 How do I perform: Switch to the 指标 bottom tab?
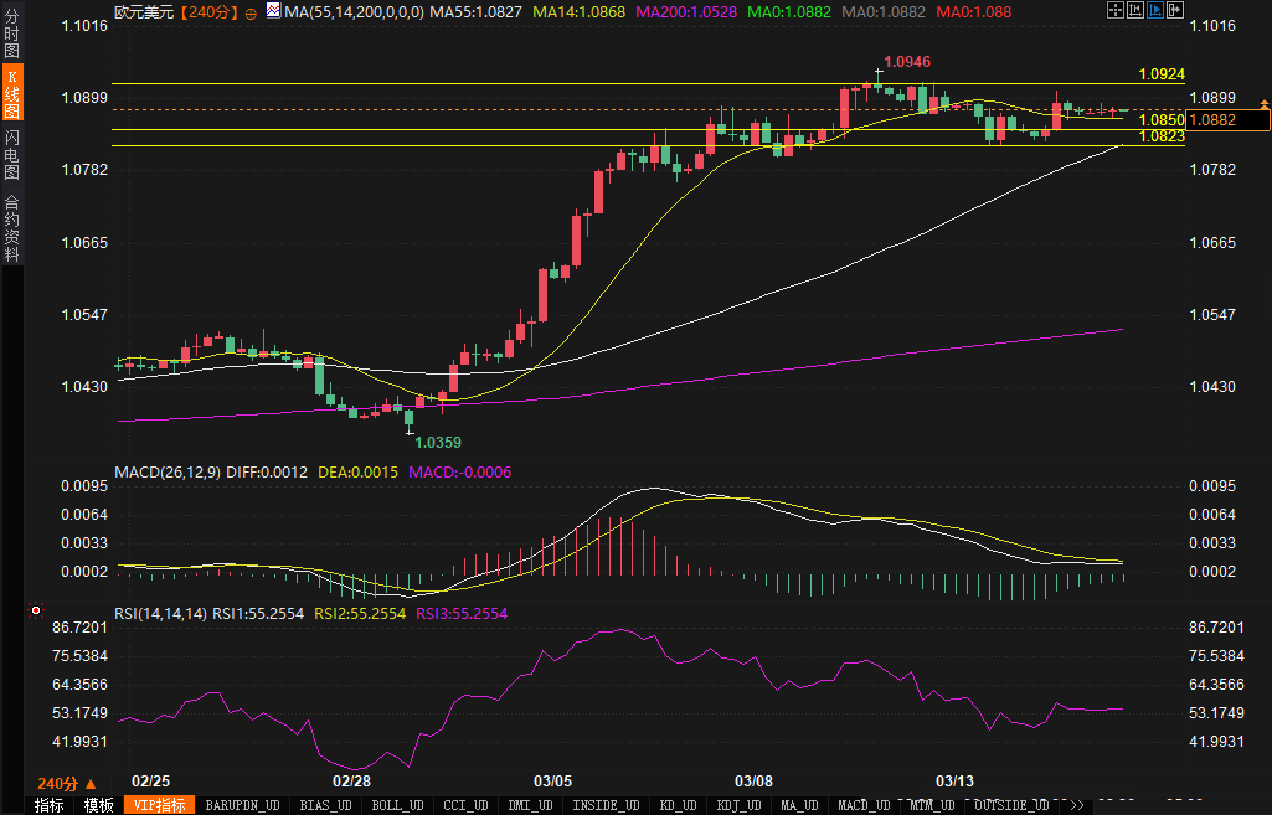pyautogui.click(x=49, y=805)
